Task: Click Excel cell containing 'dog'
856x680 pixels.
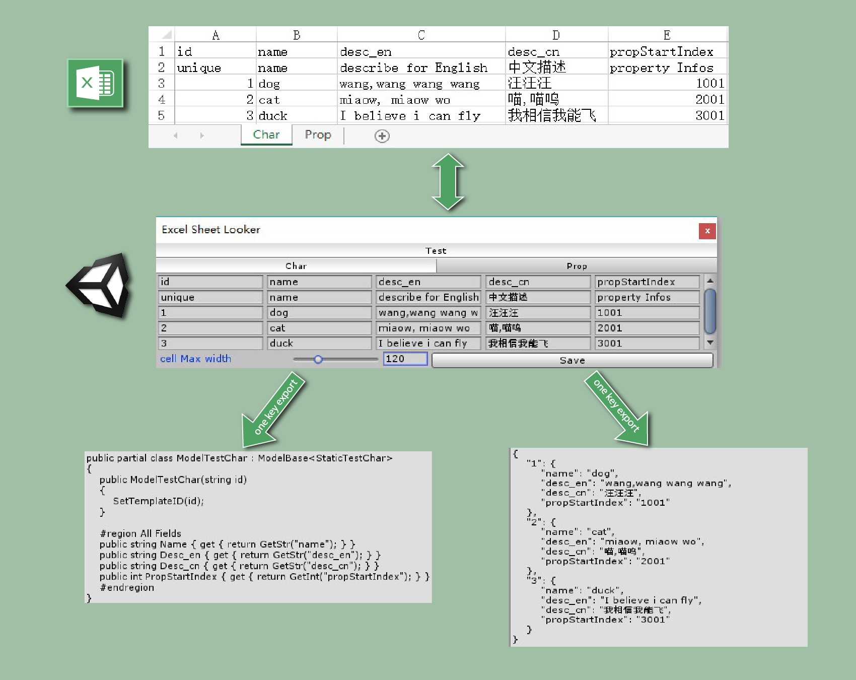Action: tap(297, 84)
